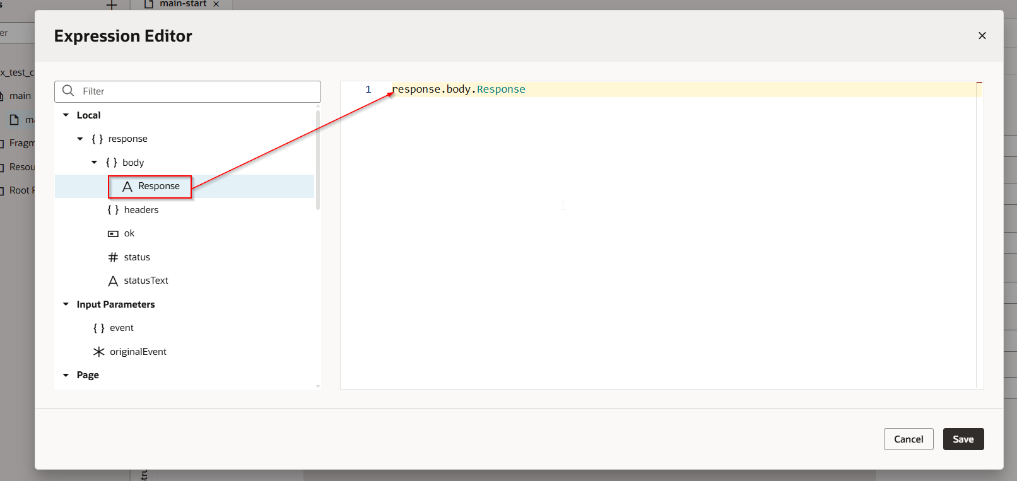Click the string type icon beside statusText
The width and height of the screenshot is (1017, 481).
[113, 281]
